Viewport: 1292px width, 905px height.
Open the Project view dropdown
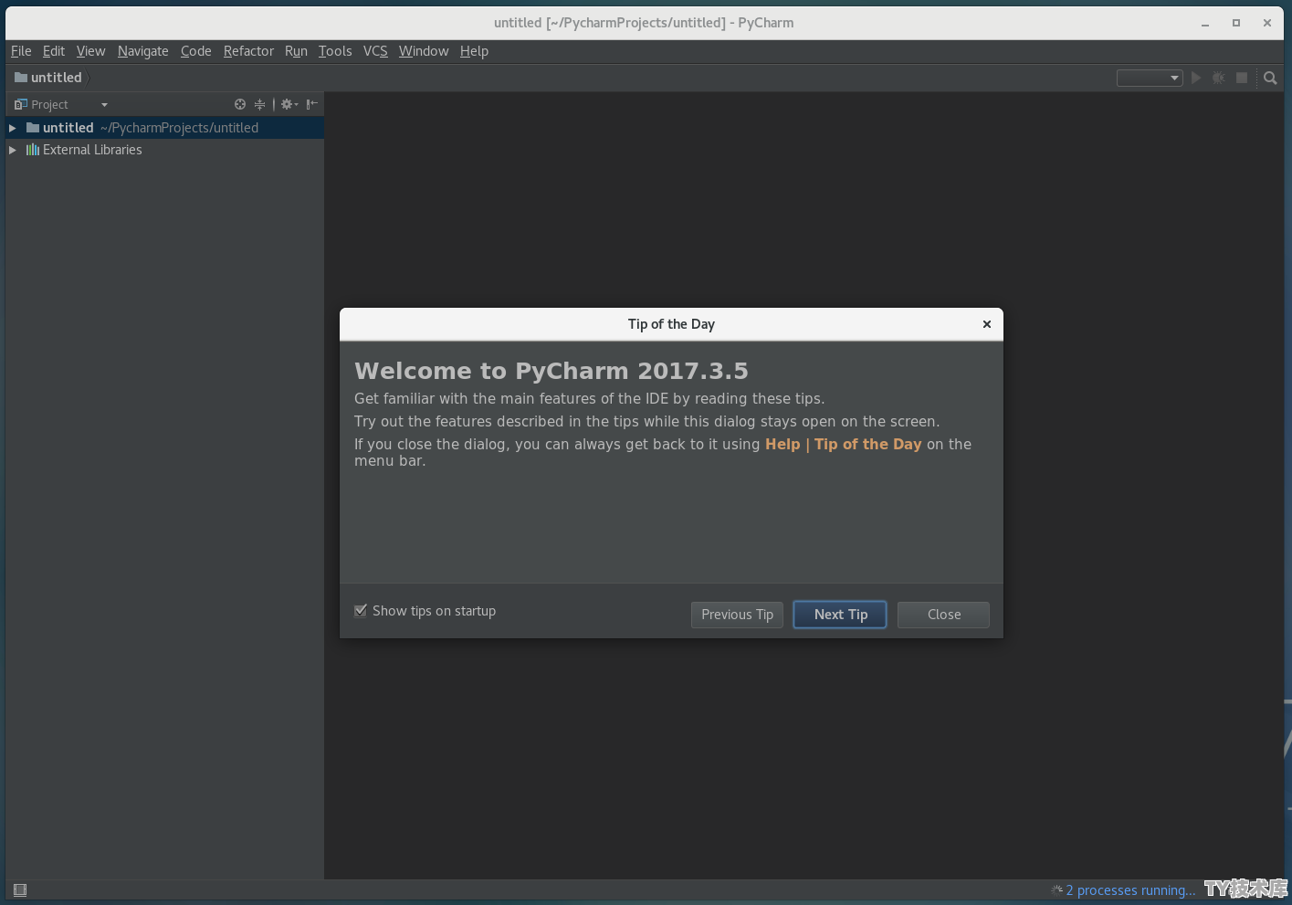click(61, 104)
